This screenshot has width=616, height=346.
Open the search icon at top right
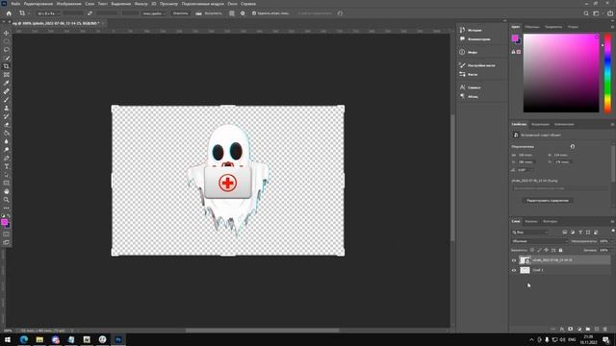pos(586,13)
